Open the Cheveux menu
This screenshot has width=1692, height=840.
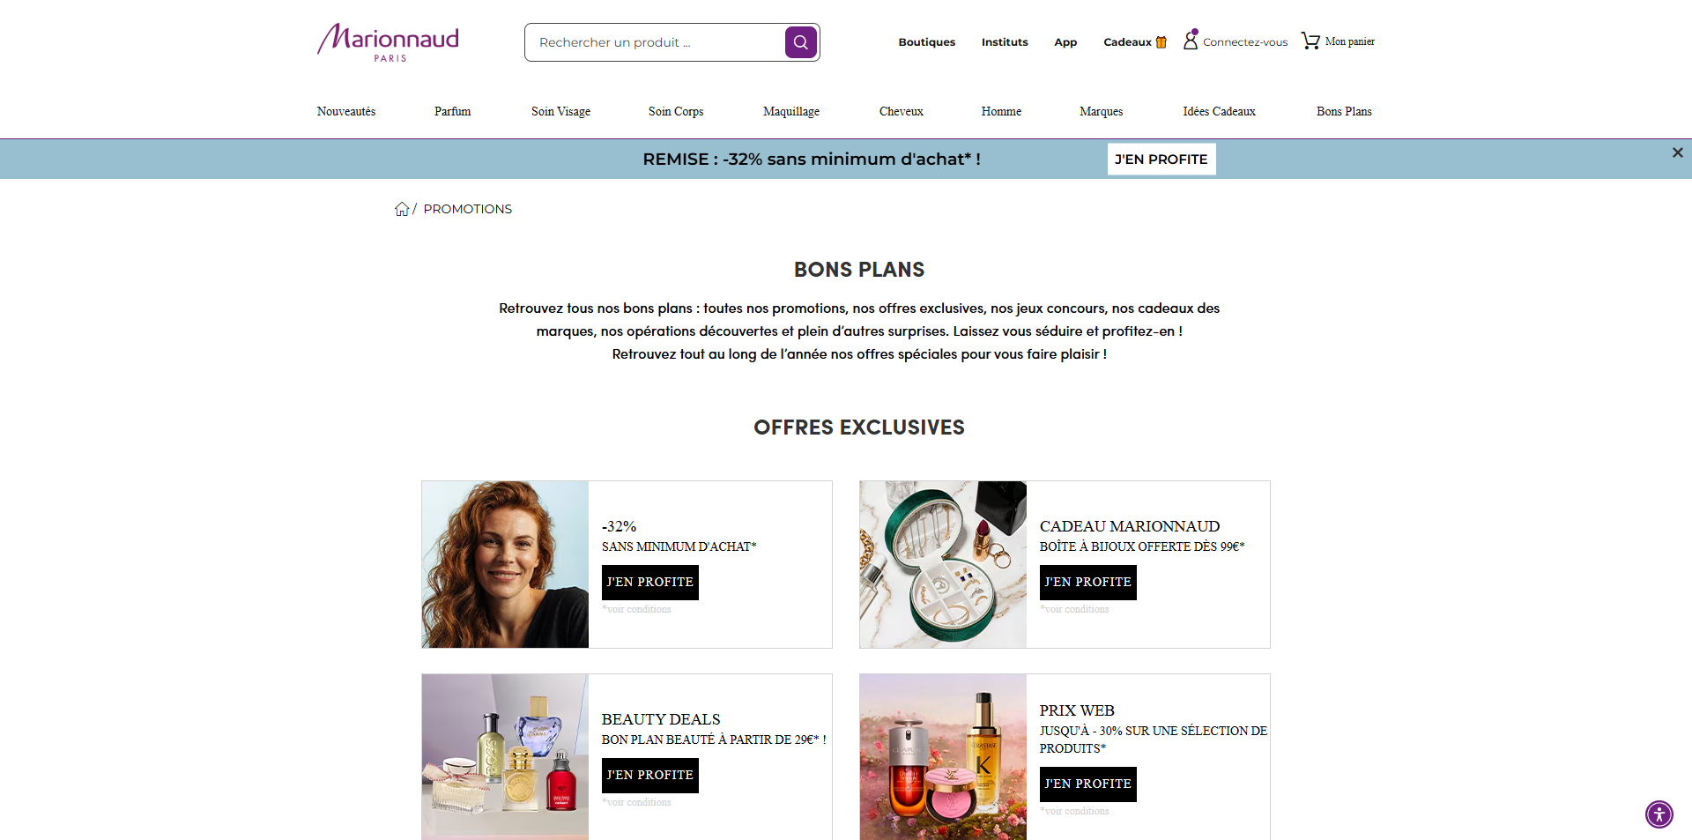pyautogui.click(x=902, y=111)
